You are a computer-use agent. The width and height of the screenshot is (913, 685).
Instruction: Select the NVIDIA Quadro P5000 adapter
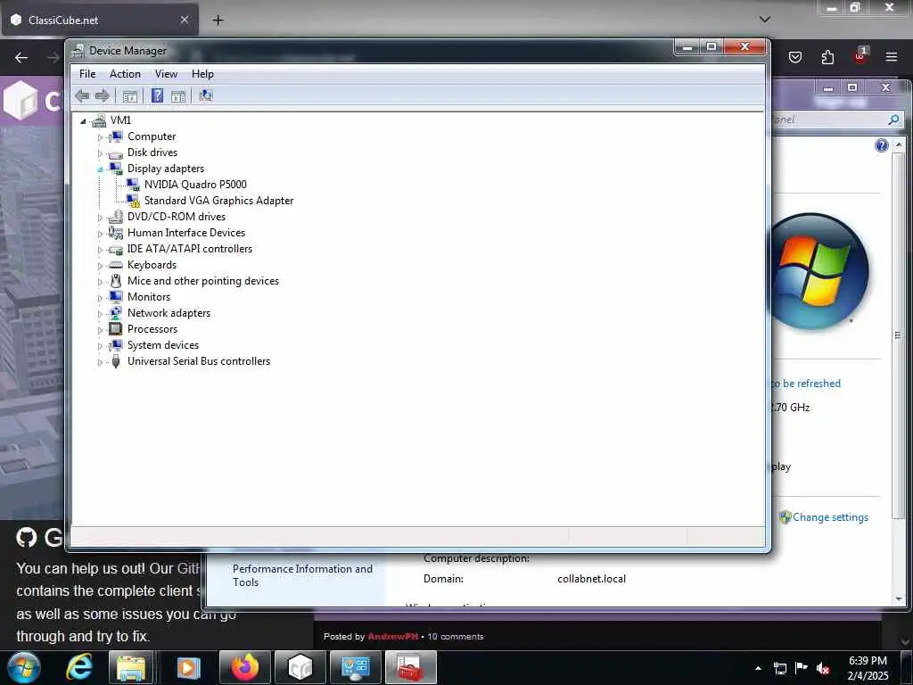point(195,185)
